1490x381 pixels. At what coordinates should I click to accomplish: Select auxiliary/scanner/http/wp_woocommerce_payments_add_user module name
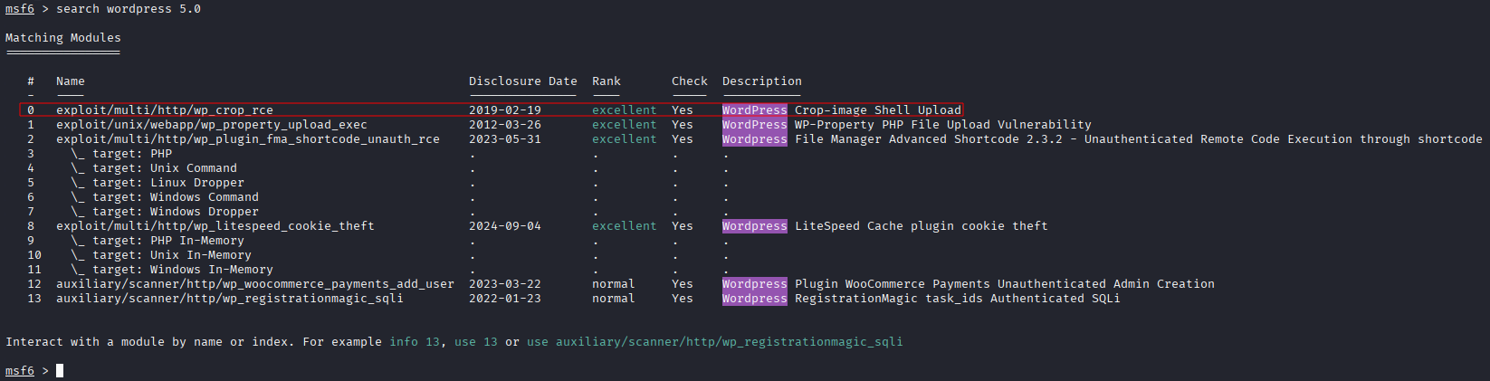[x=255, y=284]
